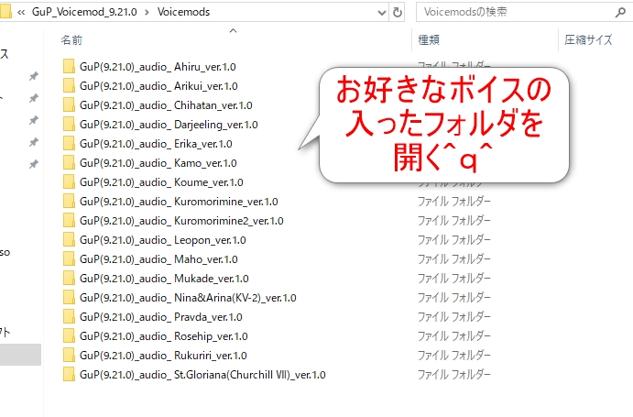Screen dimensions: 633x417
Task: Click ファイル フォルダー type in Kuromorimine_ver.1.0 row
Action: click(453, 202)
